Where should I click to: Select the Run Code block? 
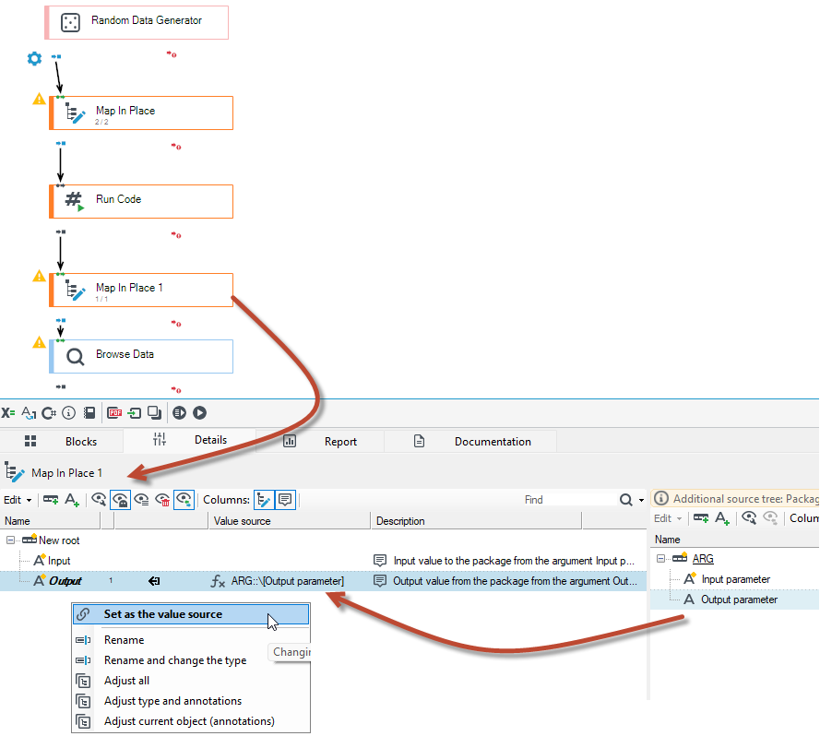[141, 201]
